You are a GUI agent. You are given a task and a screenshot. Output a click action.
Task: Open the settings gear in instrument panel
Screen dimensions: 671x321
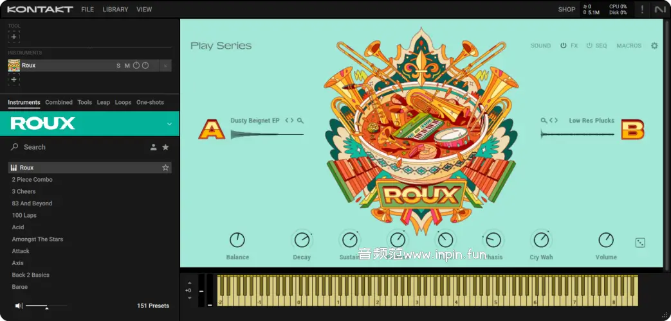point(654,46)
